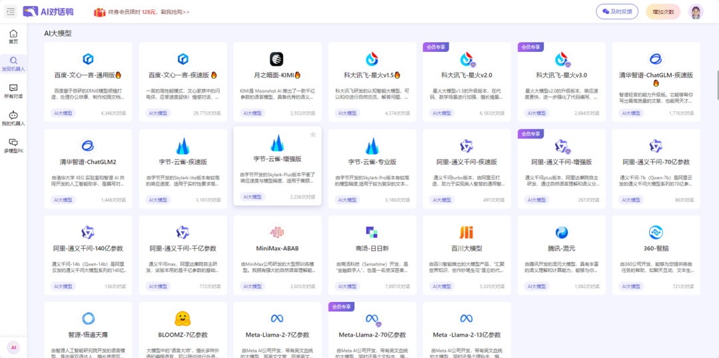The height and width of the screenshot is (358, 719).
Task: Open the 腾讯-混元 card title
Action: (x=561, y=248)
